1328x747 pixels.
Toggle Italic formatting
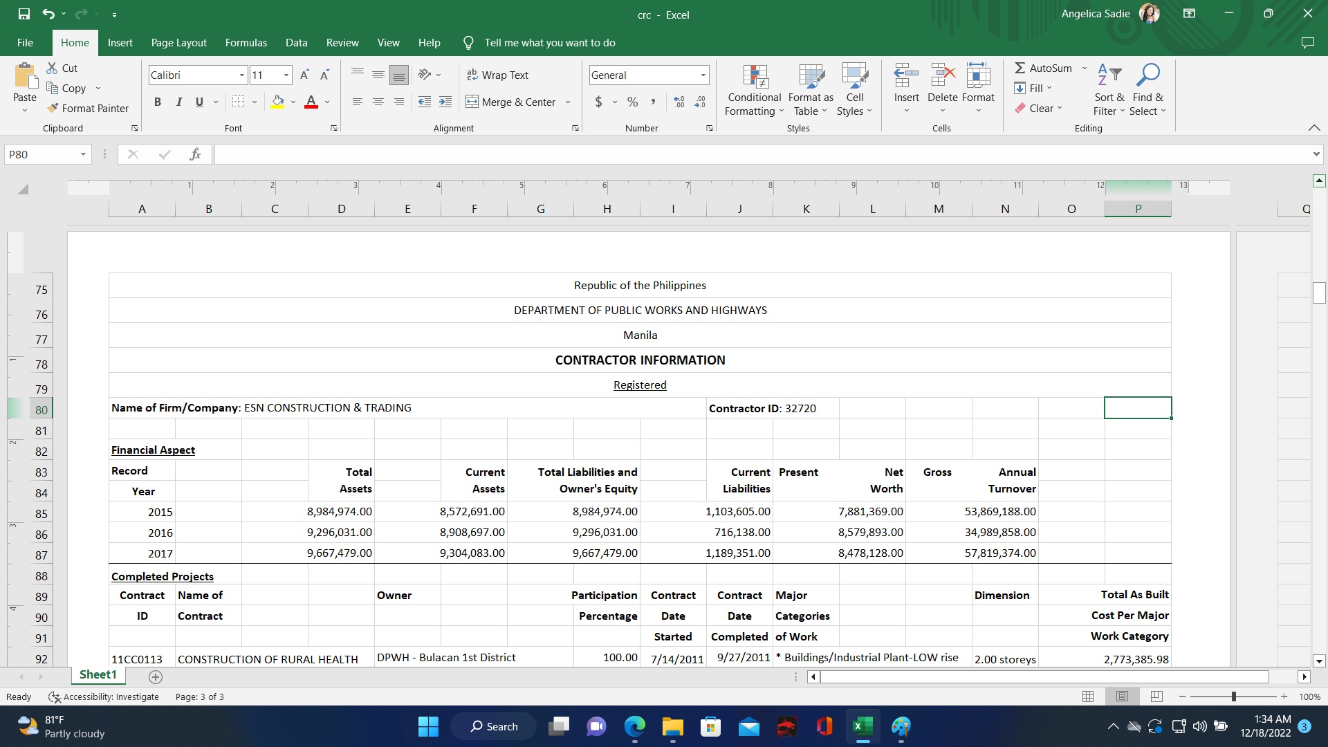[x=178, y=102]
